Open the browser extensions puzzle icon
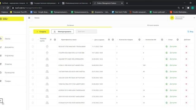196x110 pixels. click(x=188, y=8)
